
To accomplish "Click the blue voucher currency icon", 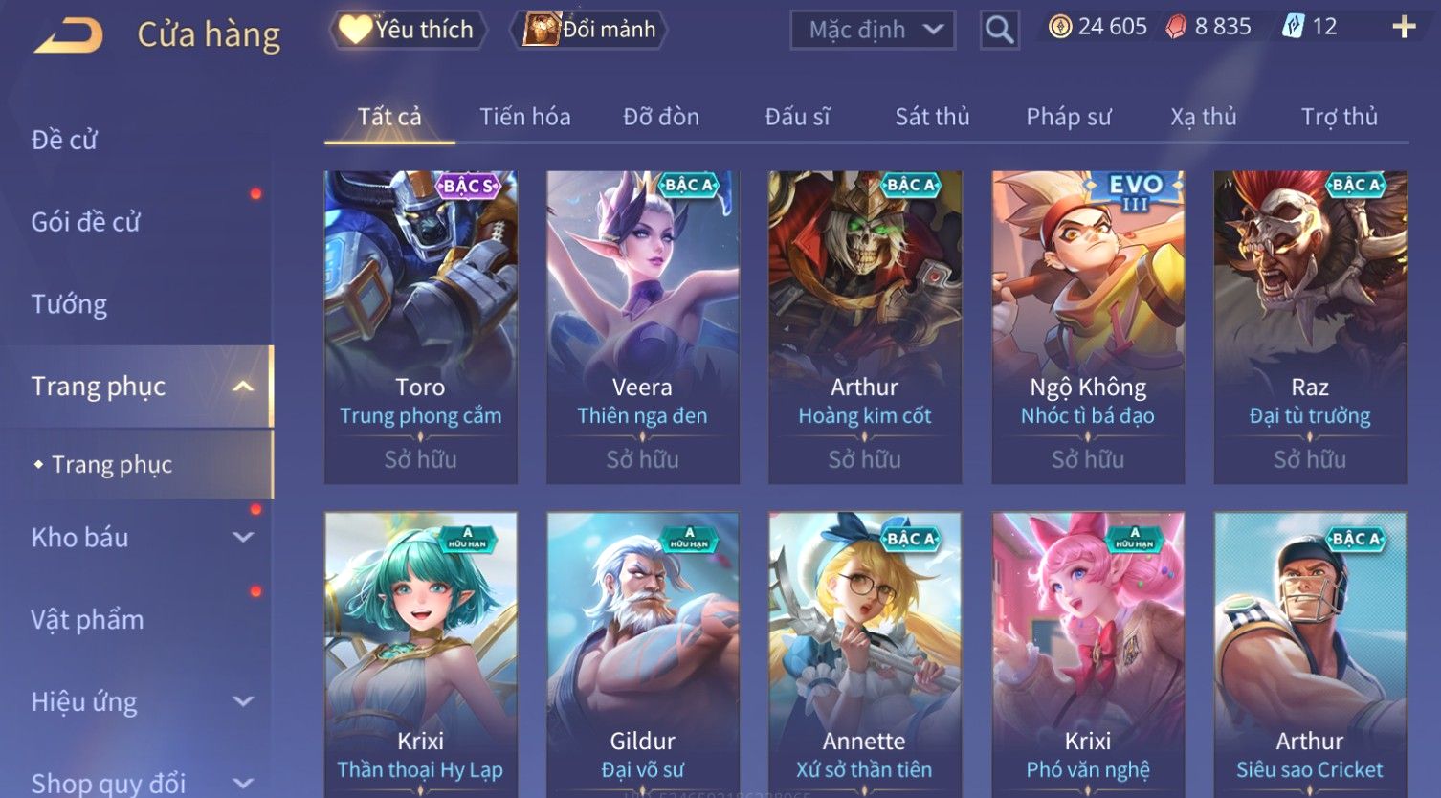I will tap(1293, 27).
